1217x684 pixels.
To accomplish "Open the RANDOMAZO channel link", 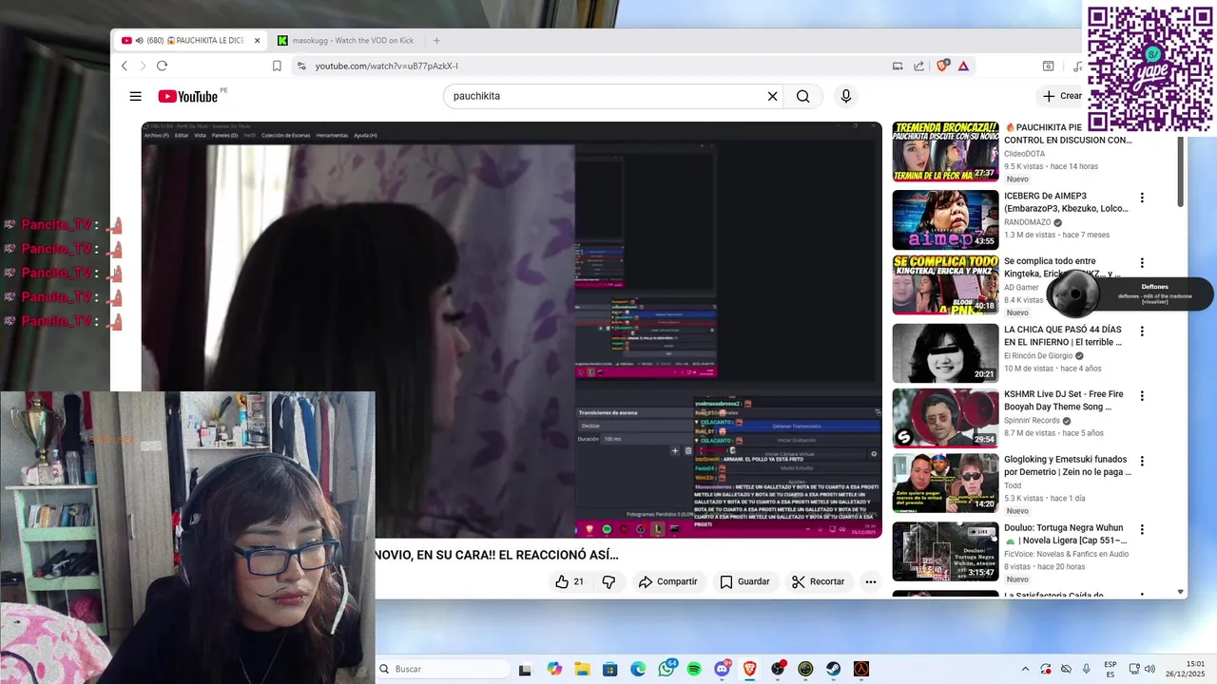I will [1027, 222].
